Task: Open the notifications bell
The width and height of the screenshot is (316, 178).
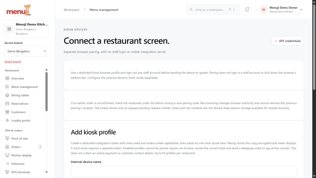Action: pyautogui.click(x=247, y=9)
